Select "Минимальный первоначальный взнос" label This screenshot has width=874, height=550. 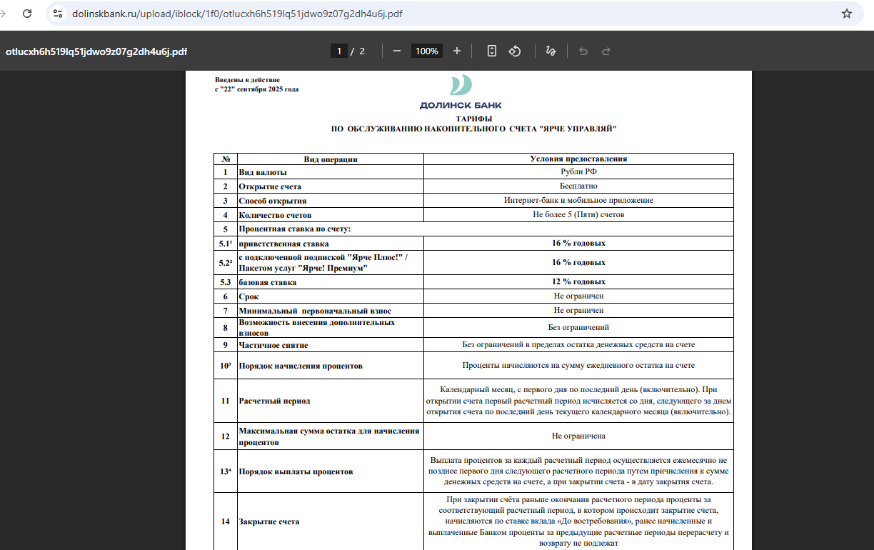click(x=315, y=311)
